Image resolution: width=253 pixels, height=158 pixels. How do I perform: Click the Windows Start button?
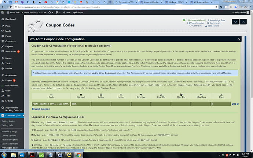[x=4, y=155]
